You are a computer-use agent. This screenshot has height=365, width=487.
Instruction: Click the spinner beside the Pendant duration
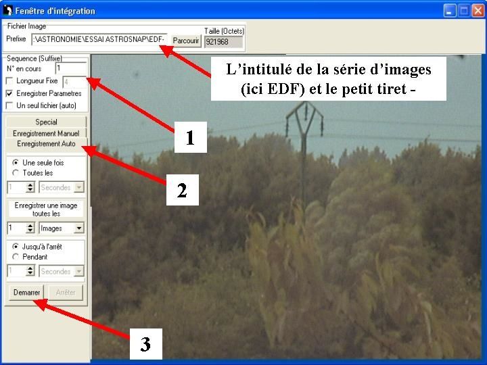pos(30,271)
